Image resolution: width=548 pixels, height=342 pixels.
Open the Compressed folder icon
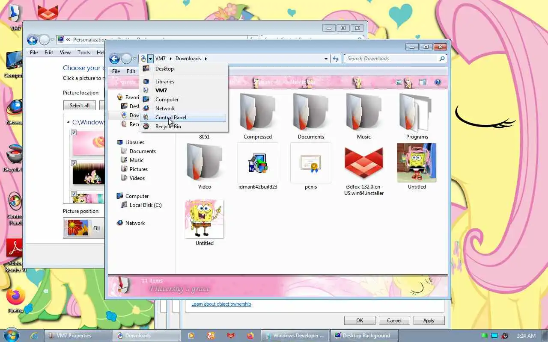coord(258,112)
